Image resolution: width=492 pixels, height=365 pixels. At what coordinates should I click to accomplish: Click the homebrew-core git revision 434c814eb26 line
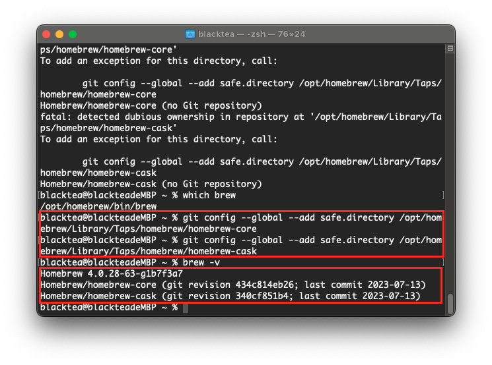pyautogui.click(x=233, y=285)
